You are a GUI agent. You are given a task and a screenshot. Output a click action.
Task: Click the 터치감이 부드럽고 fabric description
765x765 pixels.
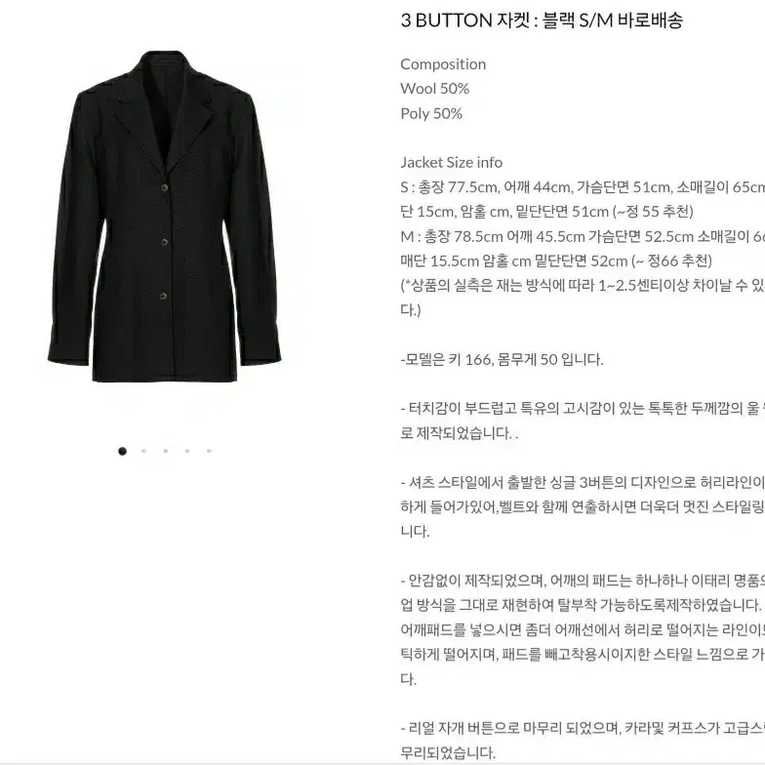point(583,421)
